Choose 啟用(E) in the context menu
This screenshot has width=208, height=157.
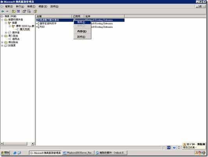[x=82, y=22]
